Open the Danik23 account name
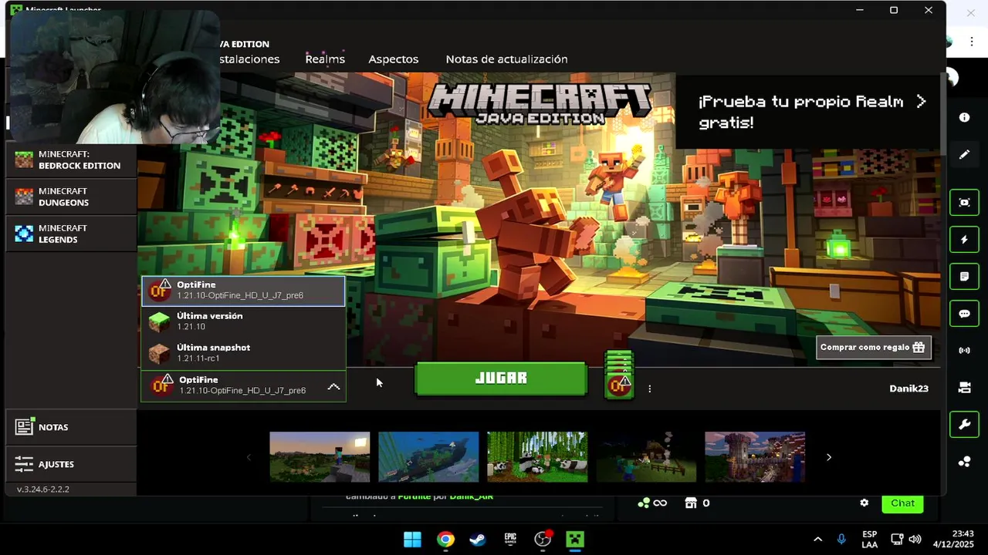Screen dimensions: 988x555 908,388
